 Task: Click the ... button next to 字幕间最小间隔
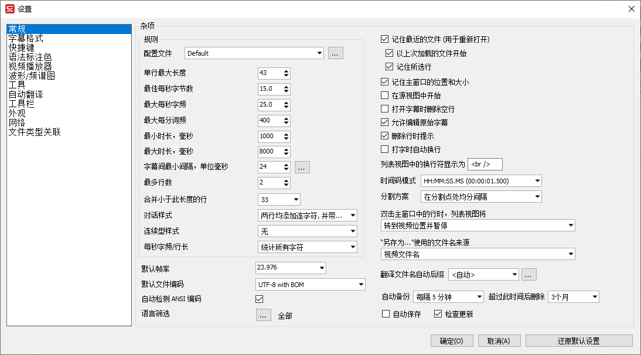(302, 167)
